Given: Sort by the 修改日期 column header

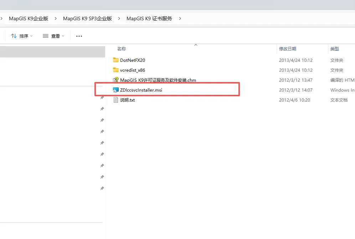Looking at the screenshot, I should pos(288,49).
